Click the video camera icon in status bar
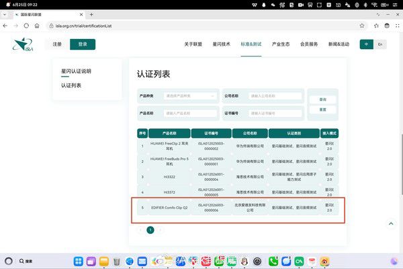Image resolution: width=403 pixels, height=269 pixels. pos(301,5)
